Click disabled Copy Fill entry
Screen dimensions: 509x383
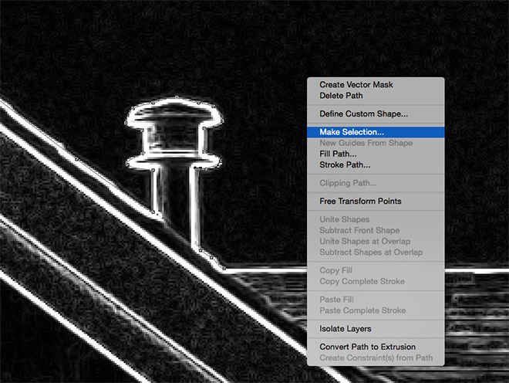click(x=376, y=270)
